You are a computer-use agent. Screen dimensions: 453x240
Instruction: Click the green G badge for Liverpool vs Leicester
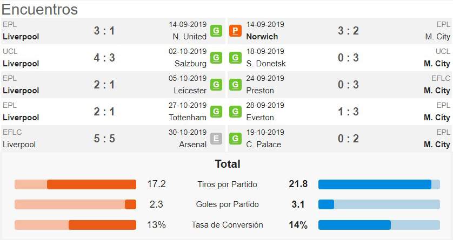[x=216, y=85]
